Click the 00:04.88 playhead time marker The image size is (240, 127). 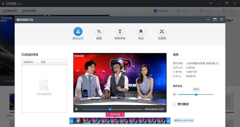click(115, 114)
